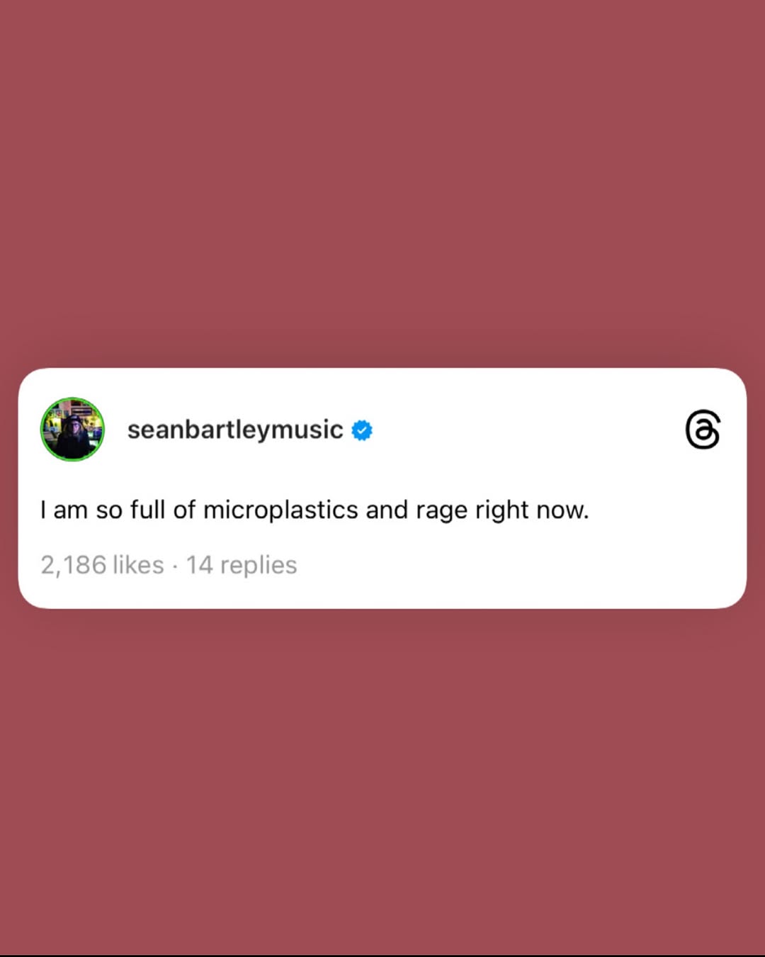Click the number 14 before replies
Viewport: 765px width, 957px height.
[x=200, y=565]
